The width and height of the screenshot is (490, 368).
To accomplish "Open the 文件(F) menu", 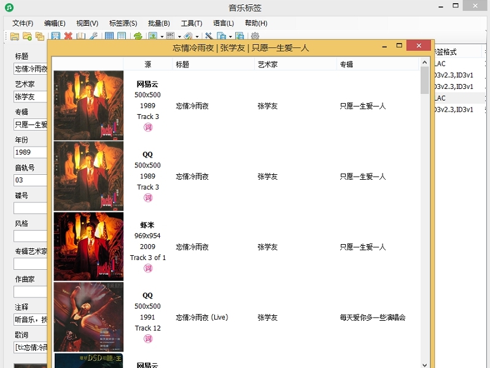I will [x=23, y=23].
